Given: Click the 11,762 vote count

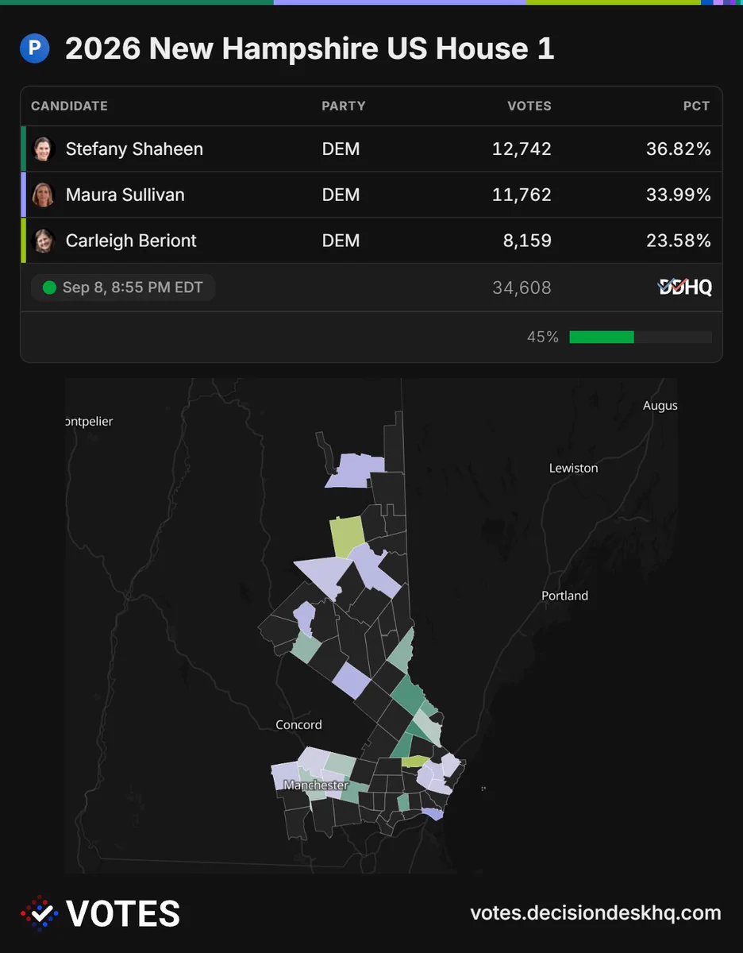Looking at the screenshot, I should point(522,195).
